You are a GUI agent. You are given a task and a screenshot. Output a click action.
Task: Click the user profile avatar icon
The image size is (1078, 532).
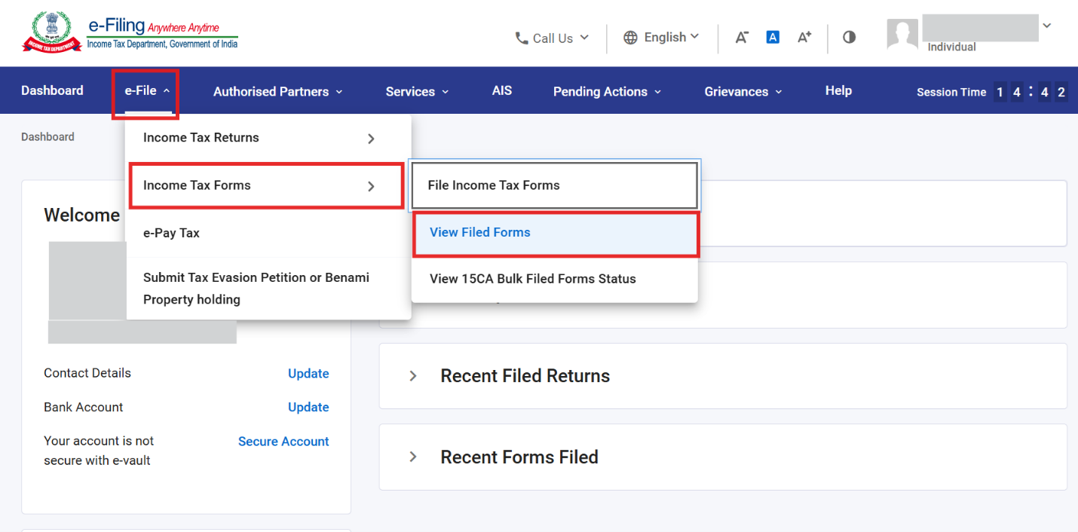point(902,35)
